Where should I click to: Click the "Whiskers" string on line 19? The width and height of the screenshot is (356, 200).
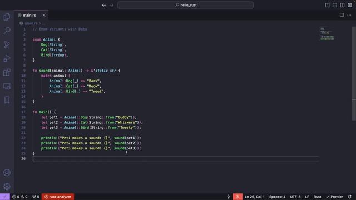pyautogui.click(x=126, y=122)
